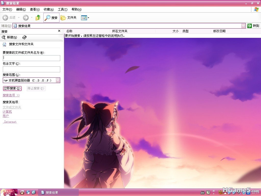Screen dimensions: 261x196
Task: Switch to 搜索结果 taskbar button
Action: coord(58,192)
